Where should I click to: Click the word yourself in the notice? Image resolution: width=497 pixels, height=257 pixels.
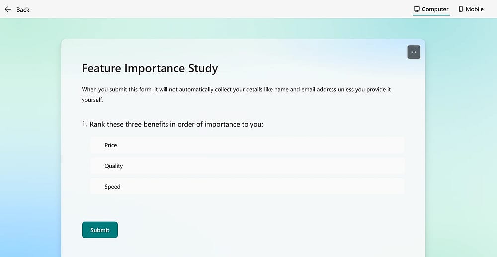click(92, 100)
